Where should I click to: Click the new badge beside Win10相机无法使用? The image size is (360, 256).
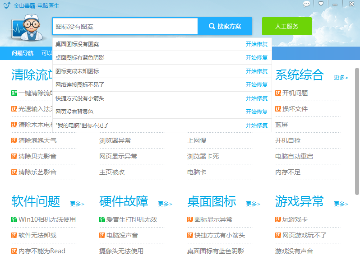[x=14, y=219]
